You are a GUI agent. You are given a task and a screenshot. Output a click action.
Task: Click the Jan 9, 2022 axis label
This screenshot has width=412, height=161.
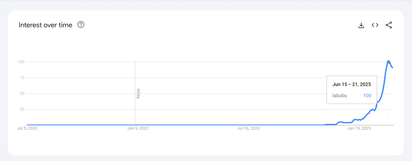coord(138,129)
